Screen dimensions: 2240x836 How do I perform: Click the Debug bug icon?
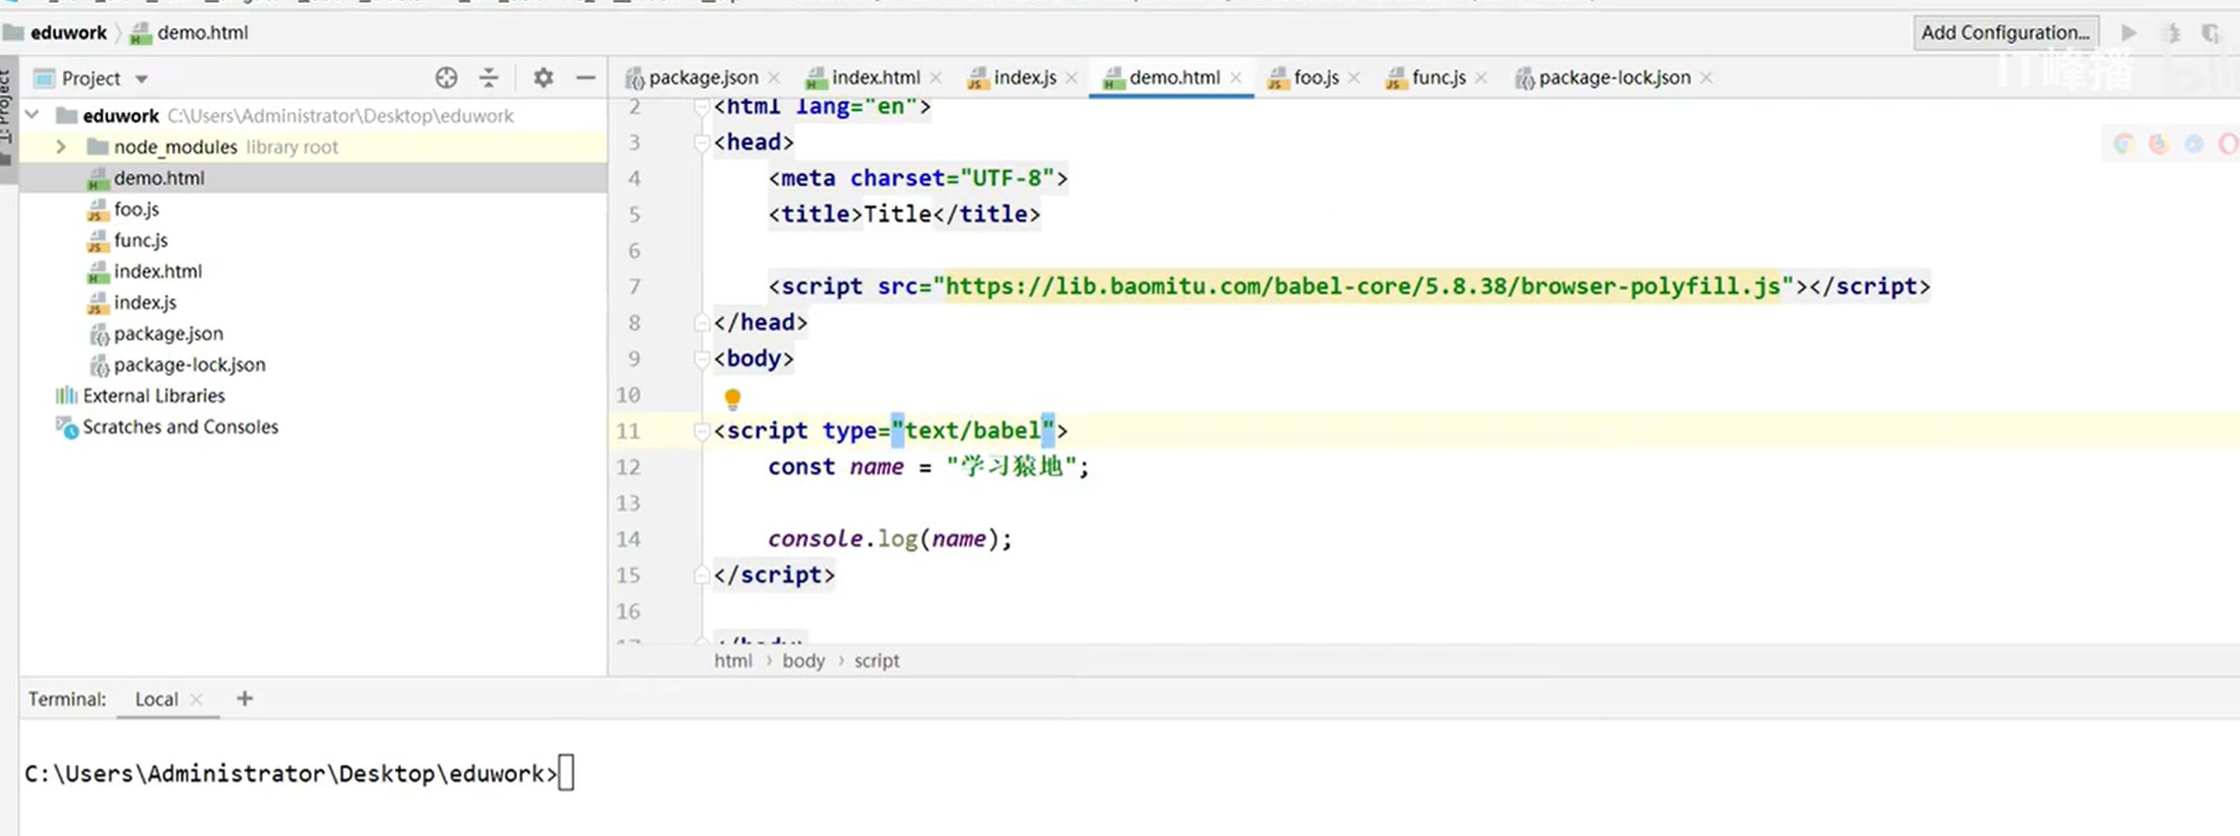pyautogui.click(x=2172, y=33)
